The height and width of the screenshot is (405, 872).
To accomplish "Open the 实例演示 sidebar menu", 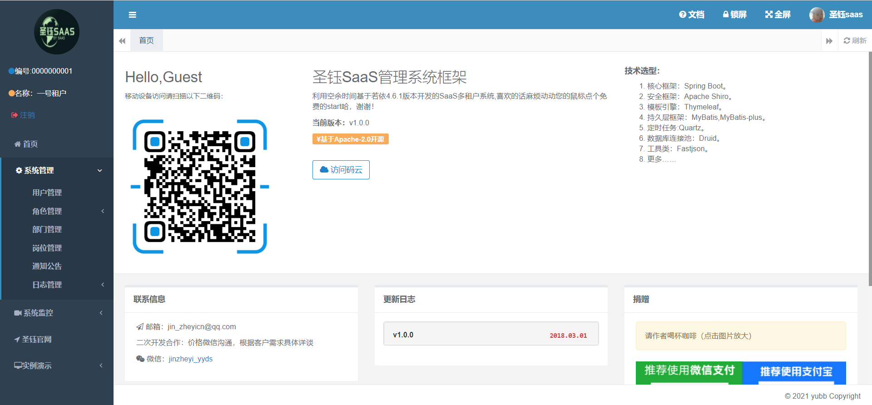I will coord(57,365).
